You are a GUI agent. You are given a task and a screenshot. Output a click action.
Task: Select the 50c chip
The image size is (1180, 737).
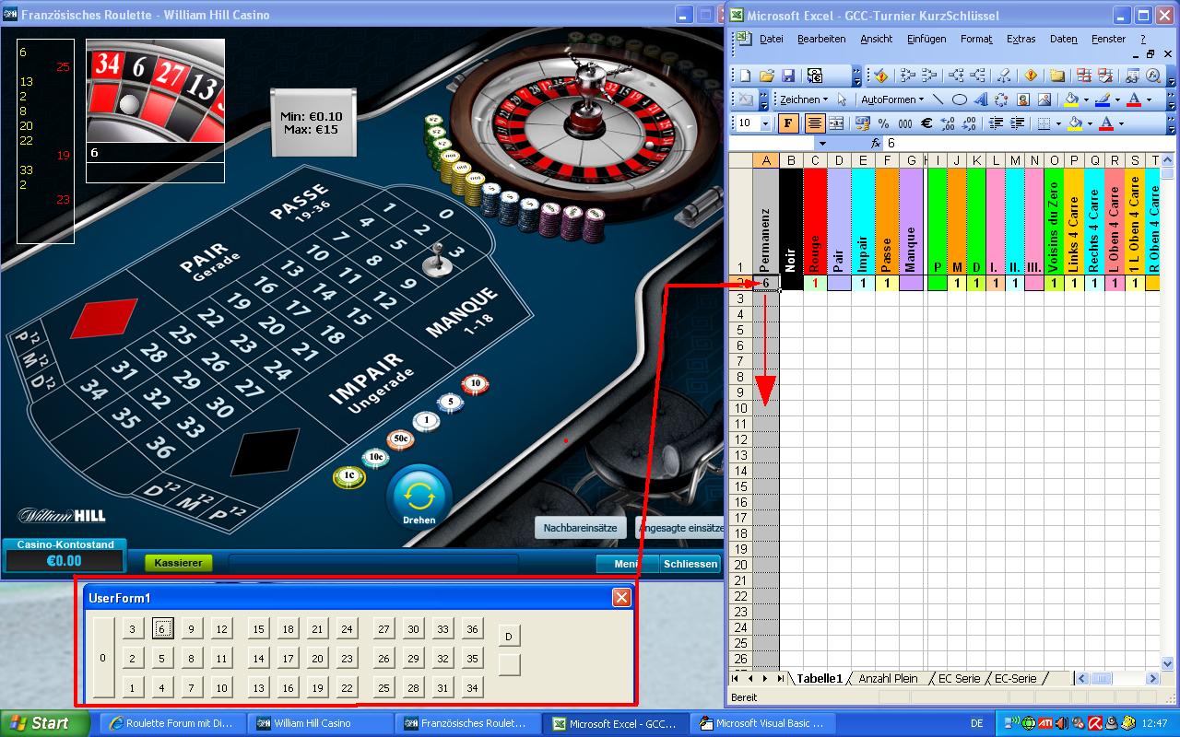[x=401, y=439]
